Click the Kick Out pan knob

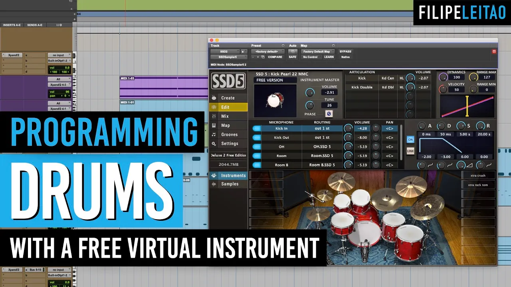pos(376,138)
